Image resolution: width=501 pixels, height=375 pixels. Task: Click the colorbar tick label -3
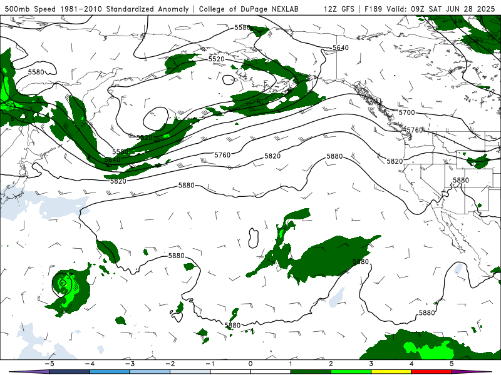tap(130, 364)
